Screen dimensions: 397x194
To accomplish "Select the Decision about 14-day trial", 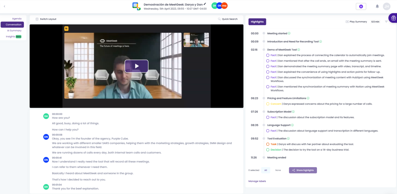I will pyautogui.click(x=268, y=150).
